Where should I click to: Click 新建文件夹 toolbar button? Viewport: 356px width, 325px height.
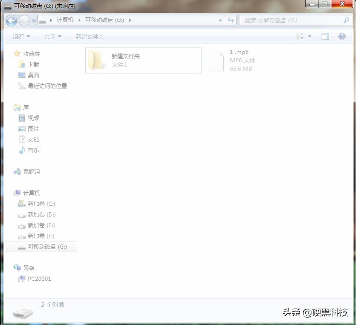pos(90,37)
